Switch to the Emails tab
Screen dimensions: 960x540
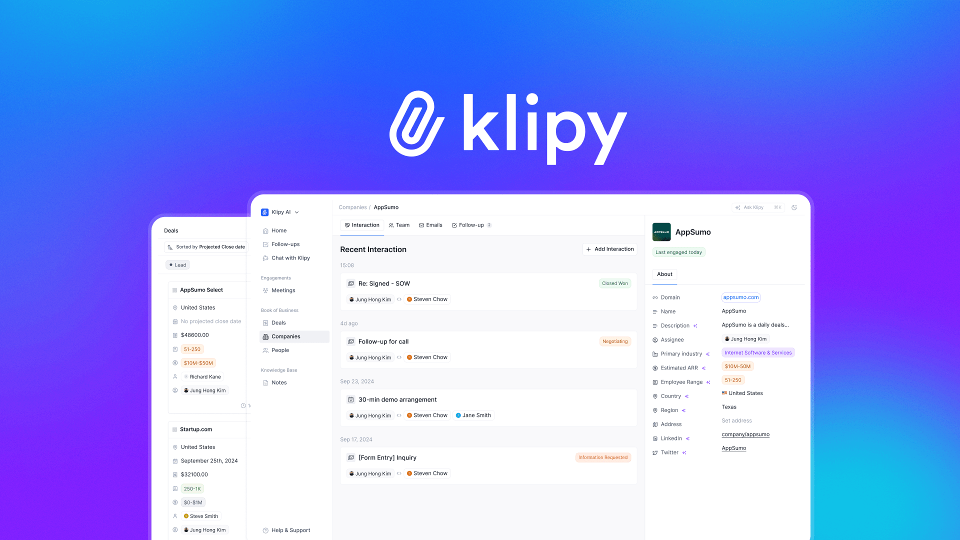[x=432, y=225]
